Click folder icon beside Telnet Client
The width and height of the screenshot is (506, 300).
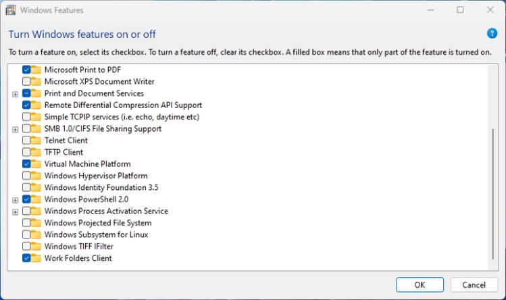pos(36,141)
